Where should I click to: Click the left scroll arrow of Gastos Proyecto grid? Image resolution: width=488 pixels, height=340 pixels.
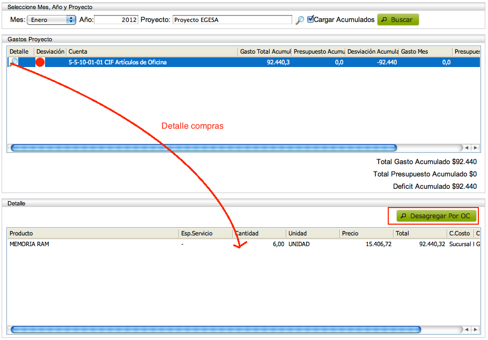coord(466,147)
